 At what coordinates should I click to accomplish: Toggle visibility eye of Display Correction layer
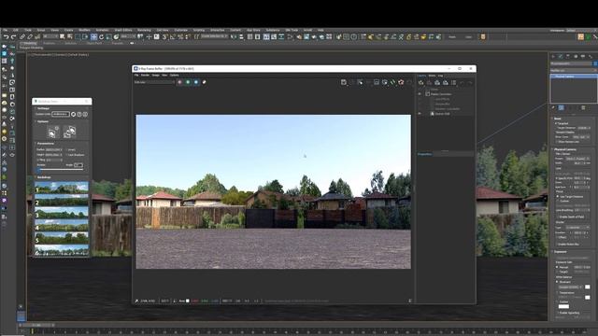click(420, 94)
